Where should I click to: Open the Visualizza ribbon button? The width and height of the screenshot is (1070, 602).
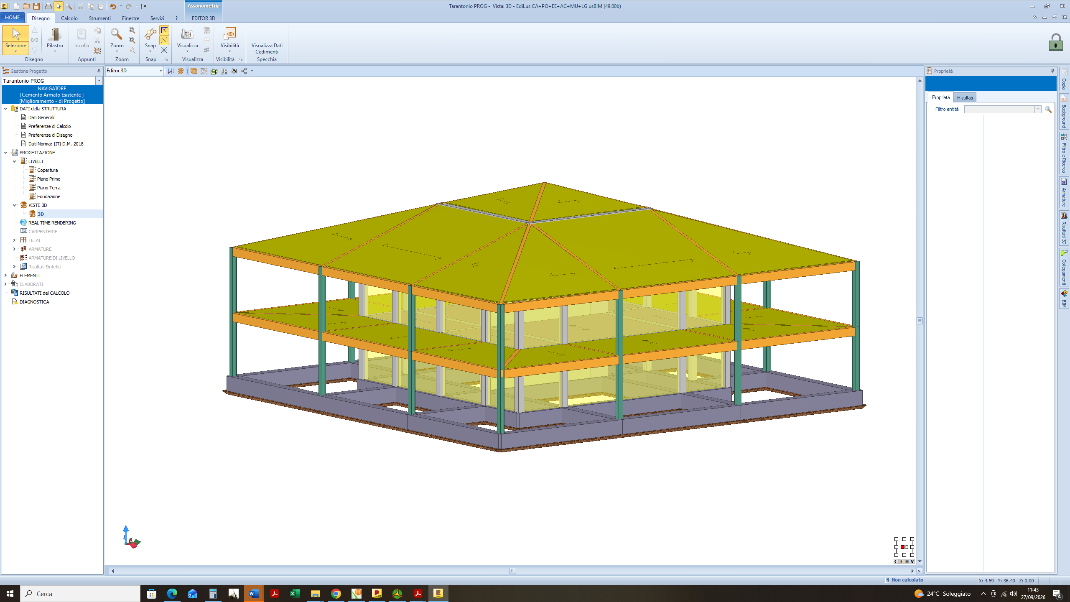click(187, 40)
